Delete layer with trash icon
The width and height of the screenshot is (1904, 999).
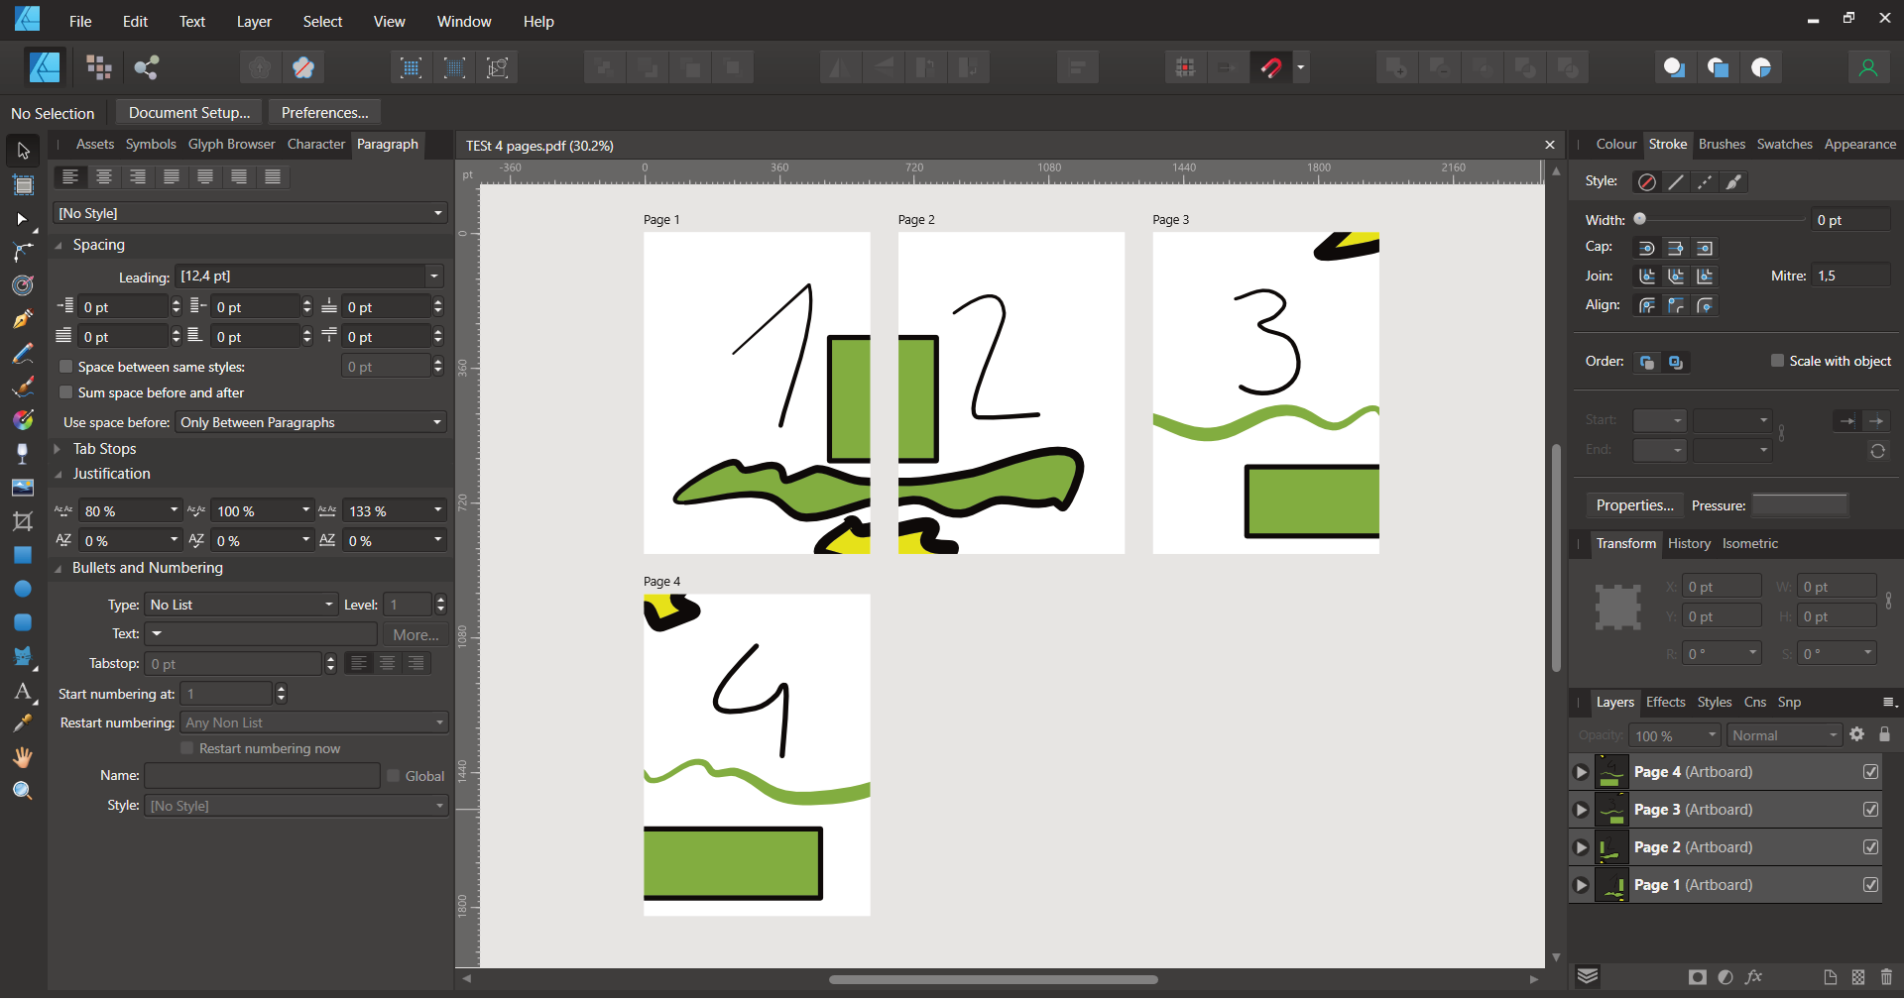(x=1886, y=977)
